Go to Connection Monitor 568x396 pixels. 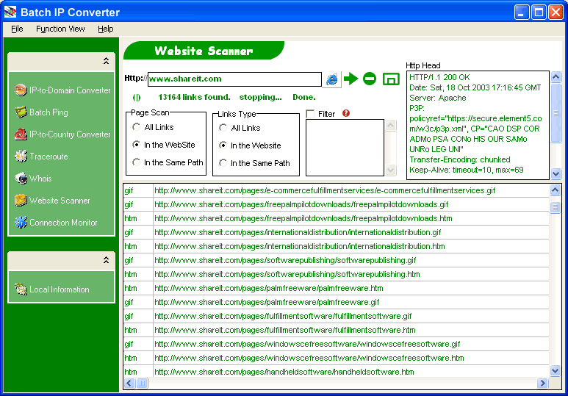[x=63, y=223]
